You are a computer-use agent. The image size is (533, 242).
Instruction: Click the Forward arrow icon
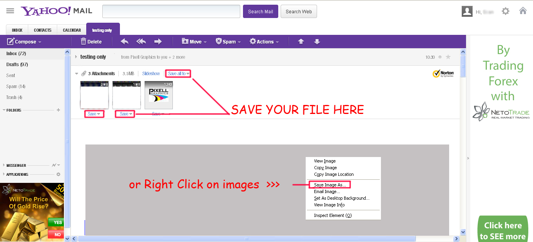pos(158,42)
